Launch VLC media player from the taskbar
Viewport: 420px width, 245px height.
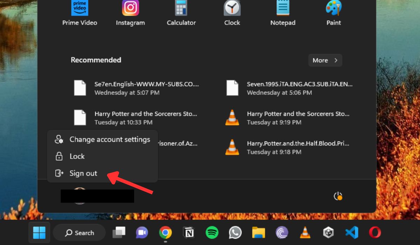tap(305, 232)
